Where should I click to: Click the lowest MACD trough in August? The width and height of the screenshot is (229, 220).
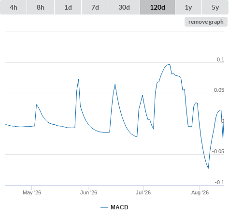click(x=208, y=168)
